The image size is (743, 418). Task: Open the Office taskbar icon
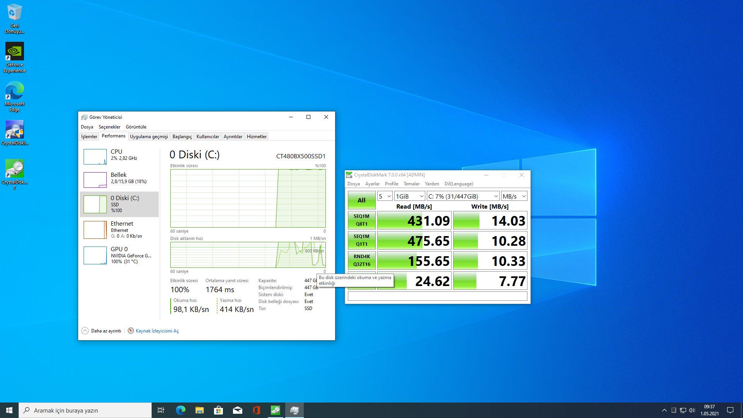256,410
